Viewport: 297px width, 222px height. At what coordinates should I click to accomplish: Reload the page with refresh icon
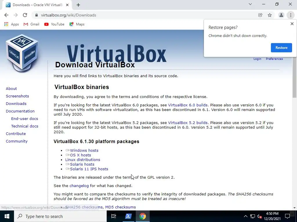coord(25,15)
